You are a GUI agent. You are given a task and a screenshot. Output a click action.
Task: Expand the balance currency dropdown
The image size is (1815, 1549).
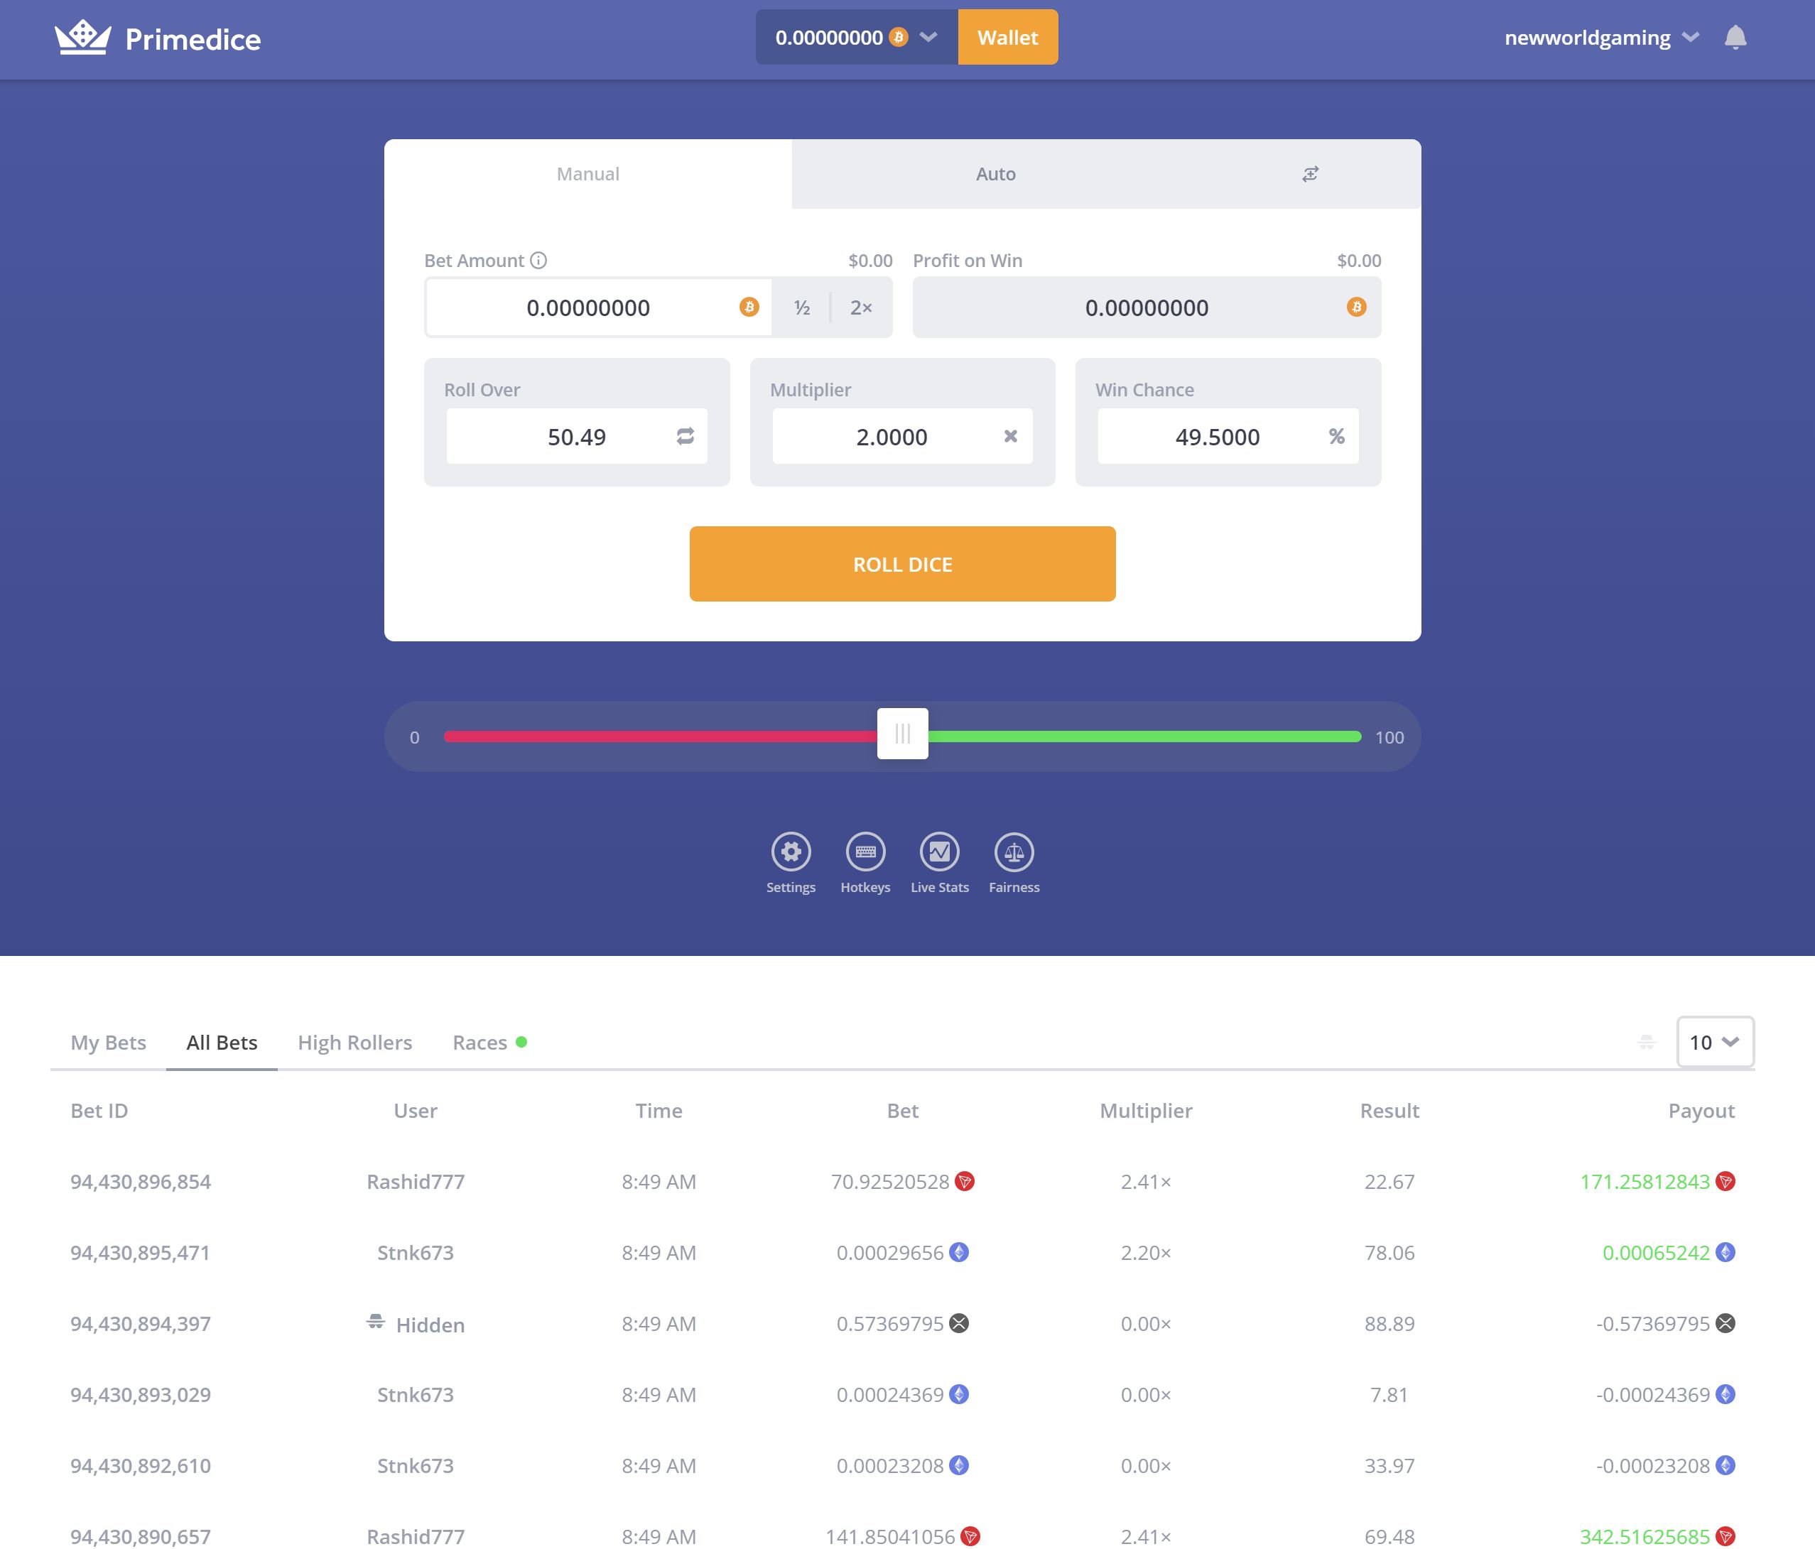click(x=928, y=37)
